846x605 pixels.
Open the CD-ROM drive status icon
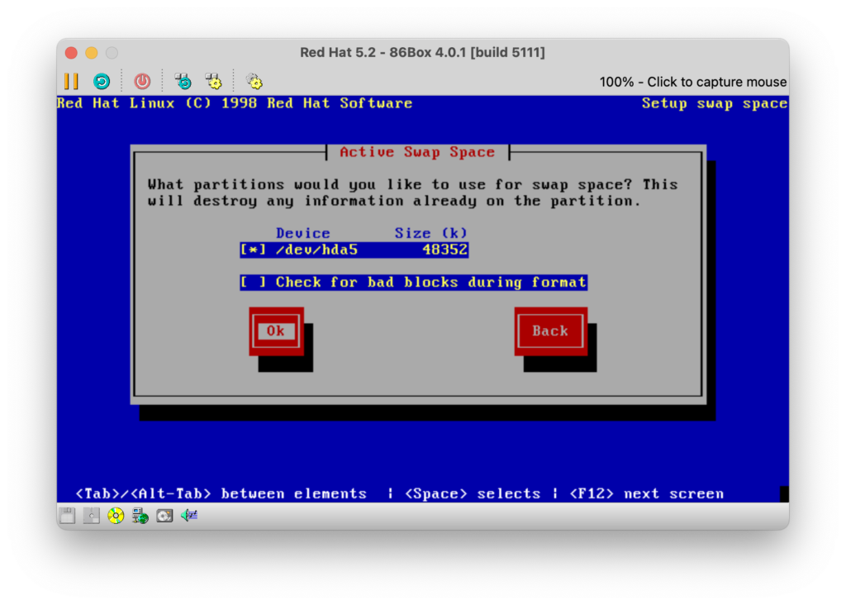coord(116,516)
